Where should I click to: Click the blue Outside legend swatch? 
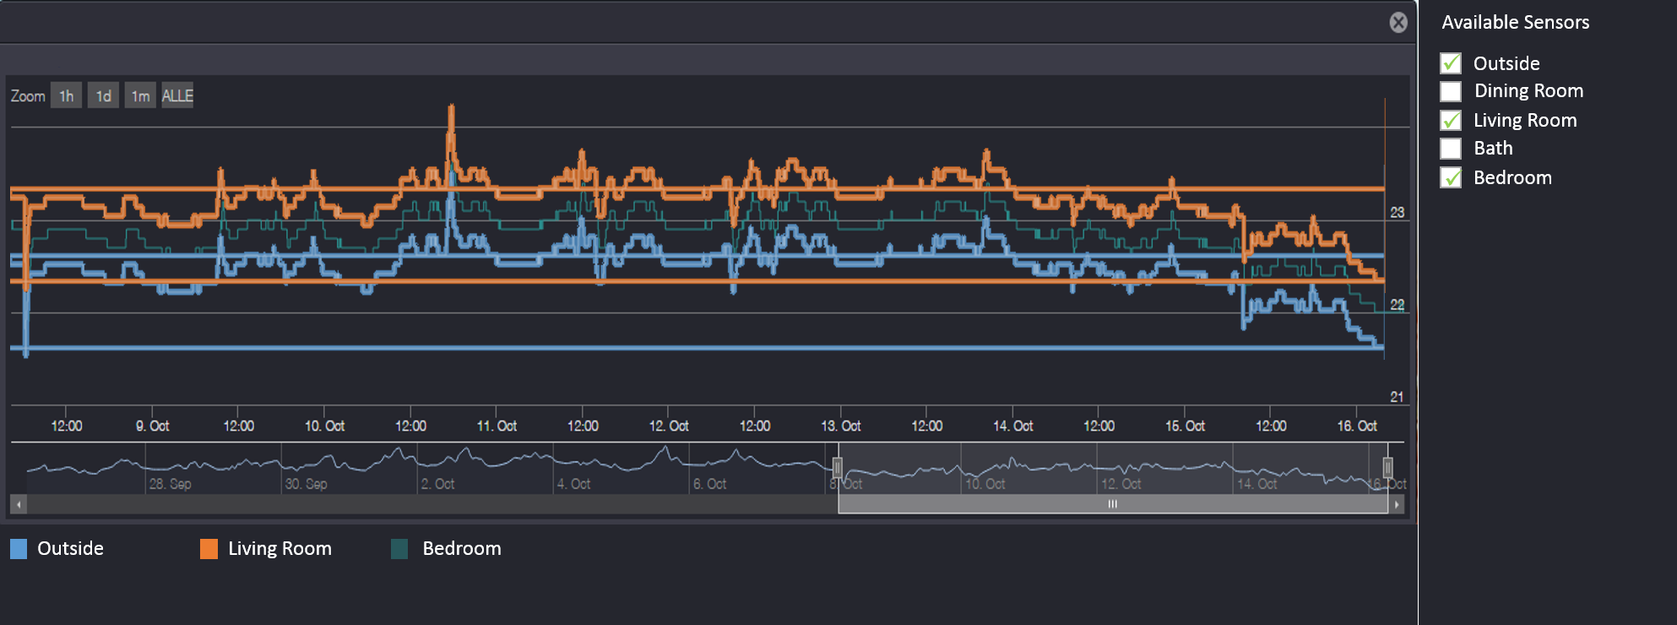coord(19,549)
